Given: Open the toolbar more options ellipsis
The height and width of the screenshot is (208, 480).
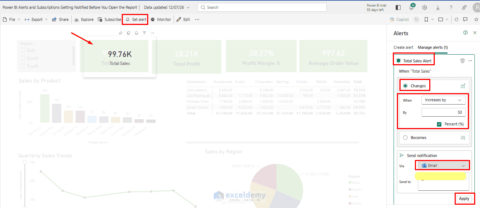Looking at the screenshot, I should coord(197,19).
